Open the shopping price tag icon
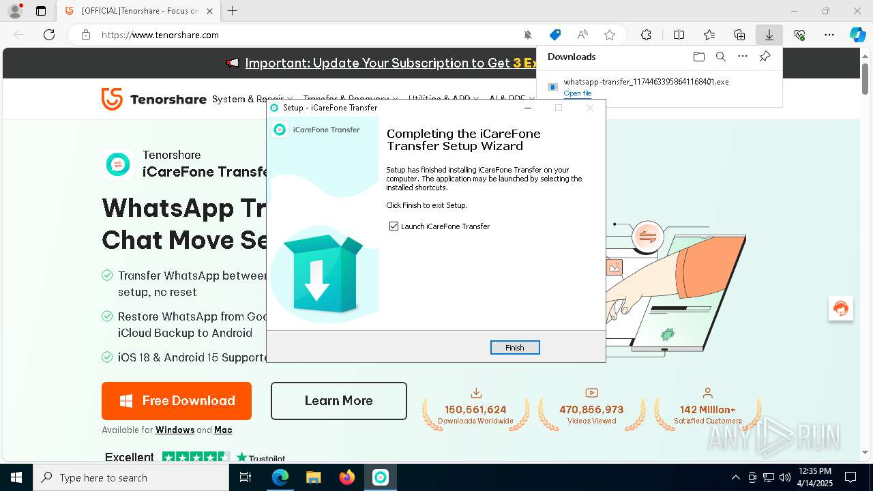Viewport: 873px width, 491px height. click(555, 35)
